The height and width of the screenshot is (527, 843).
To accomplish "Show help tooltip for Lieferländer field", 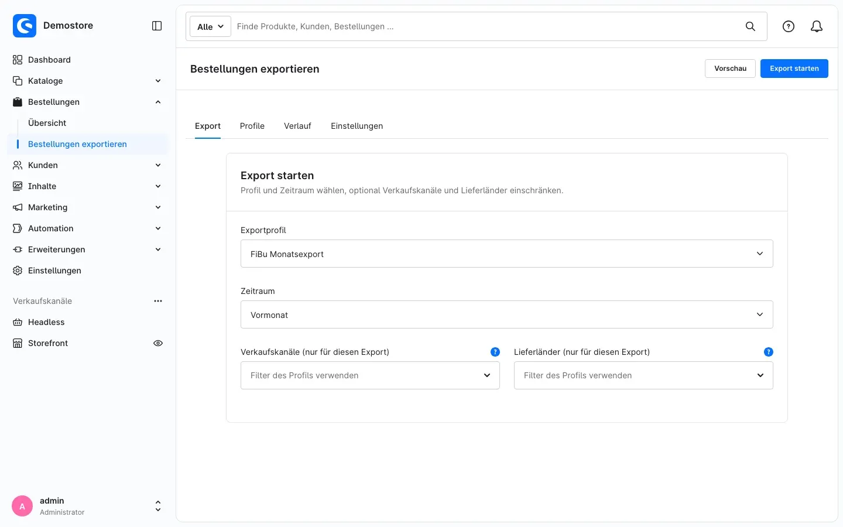I will coord(769,352).
